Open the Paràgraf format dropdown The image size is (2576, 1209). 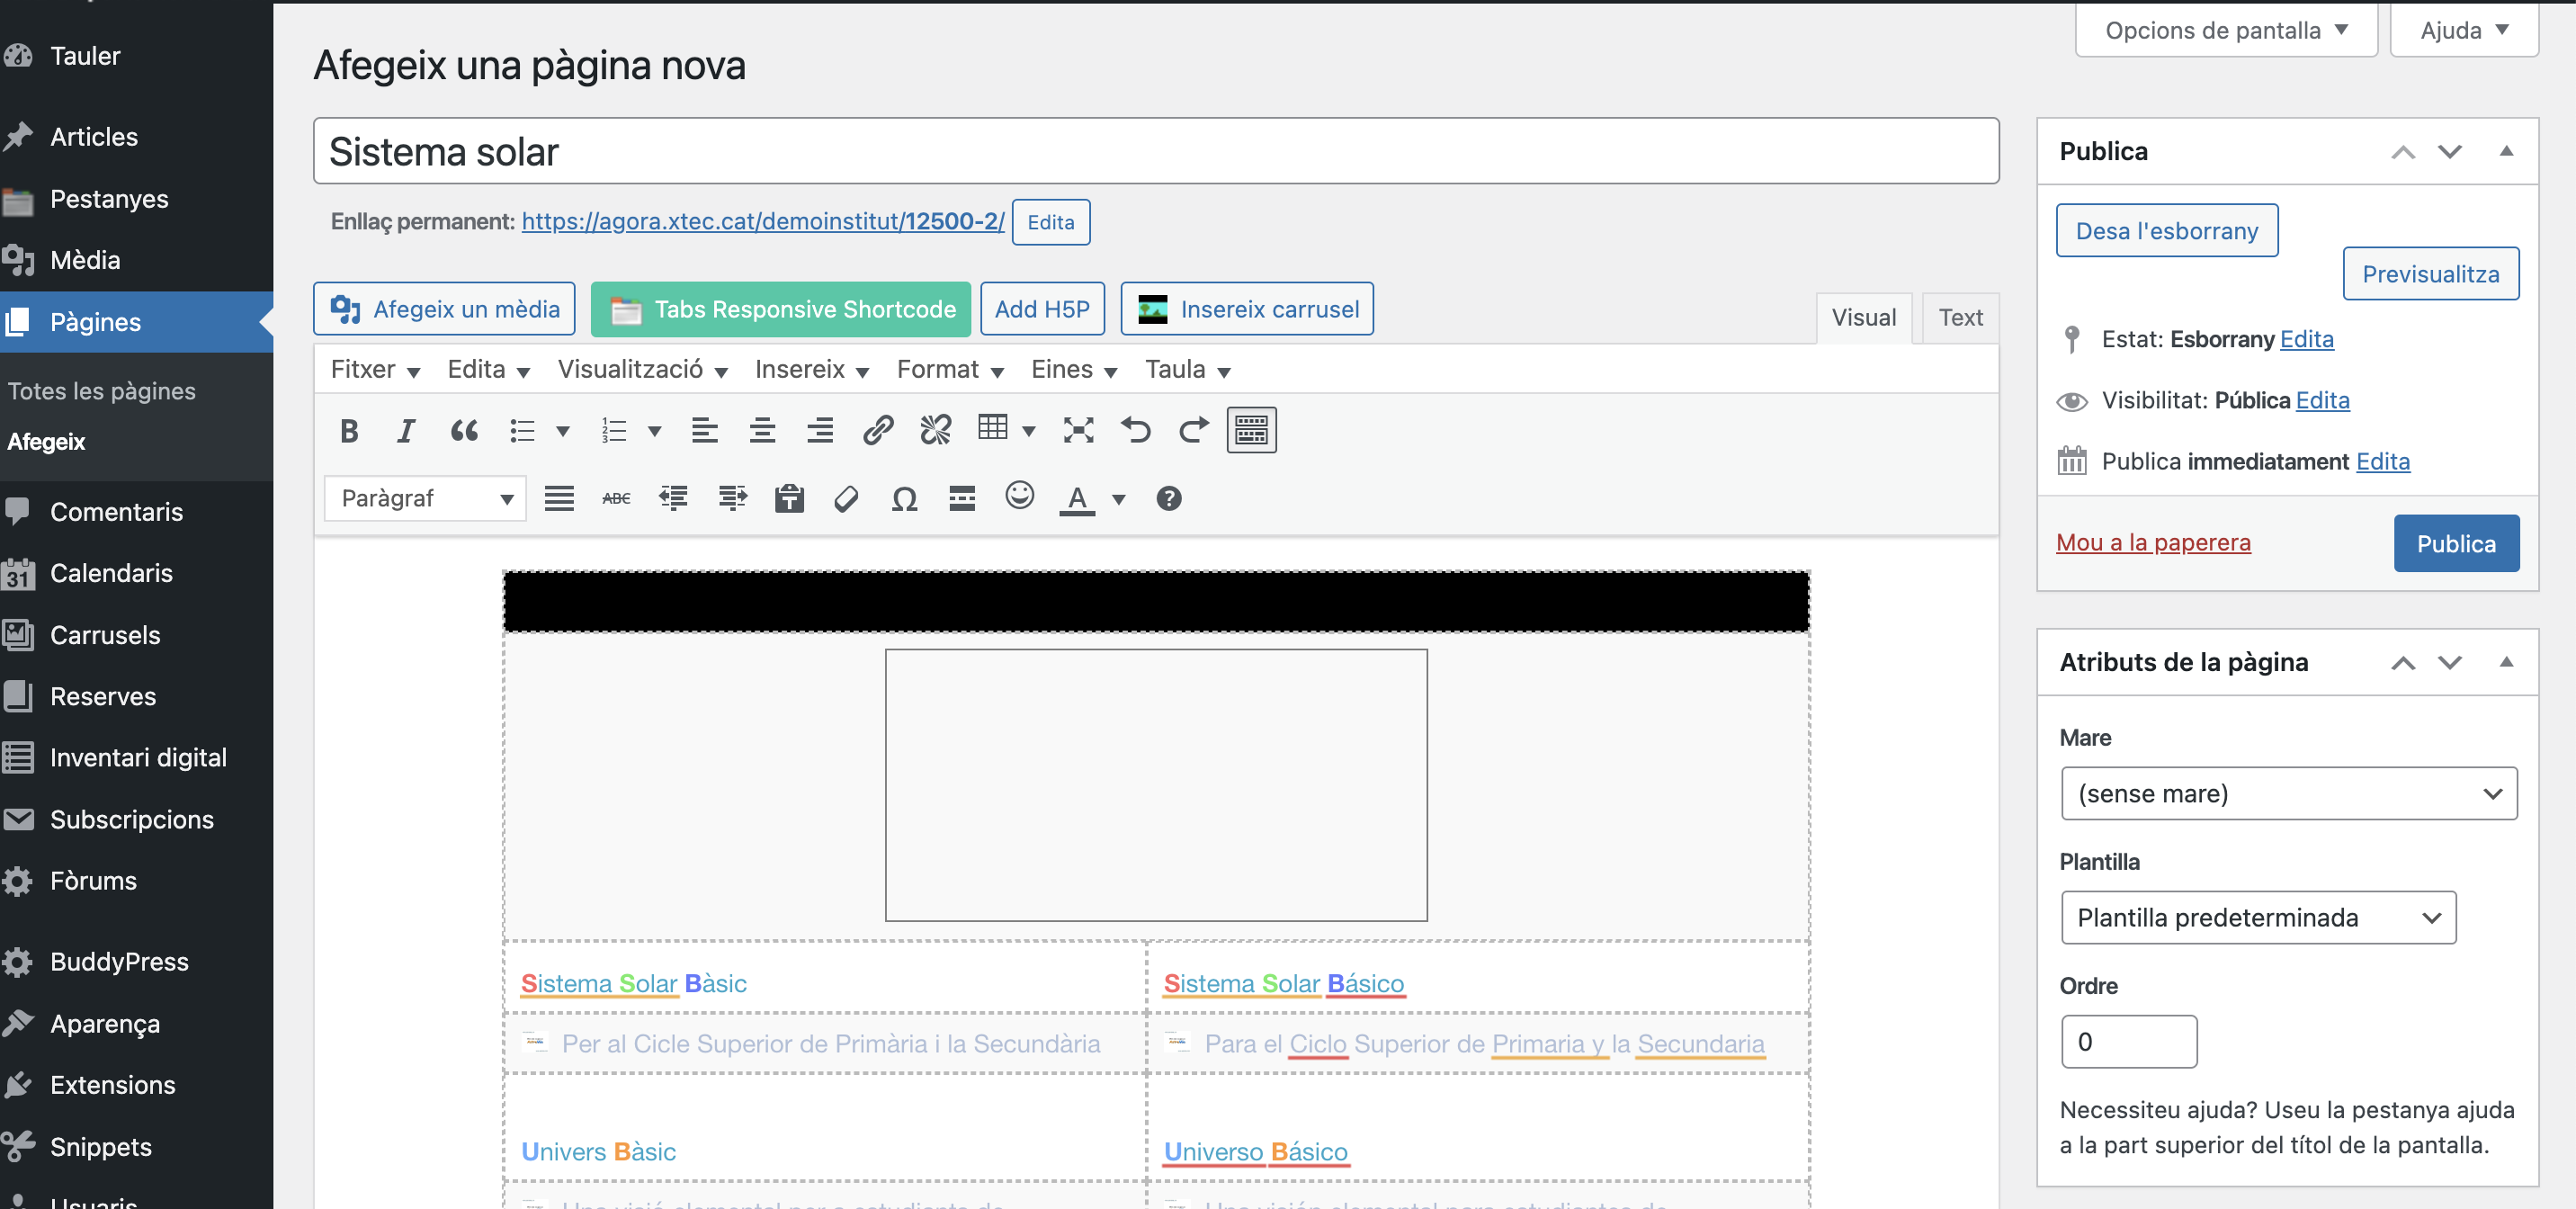point(425,499)
